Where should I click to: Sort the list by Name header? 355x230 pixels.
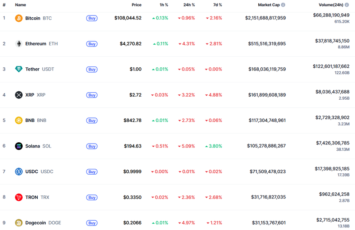coord(20,5)
